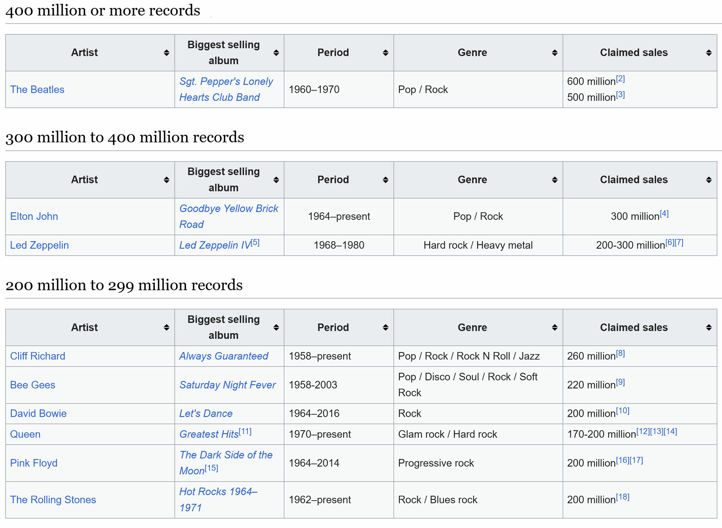
Task: Sort 300 million table by Period arrows
Action: click(x=385, y=180)
